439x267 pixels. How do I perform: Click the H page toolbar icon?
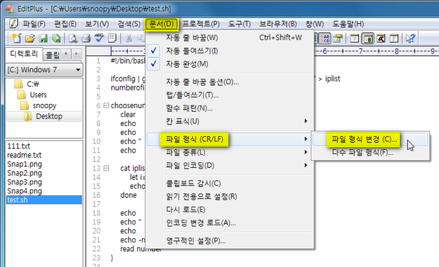tap(112, 38)
